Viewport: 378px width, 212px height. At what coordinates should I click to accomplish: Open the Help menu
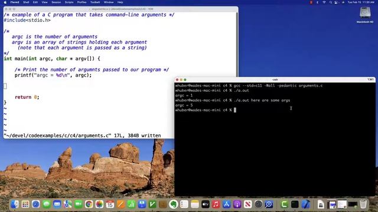tap(120, 2)
